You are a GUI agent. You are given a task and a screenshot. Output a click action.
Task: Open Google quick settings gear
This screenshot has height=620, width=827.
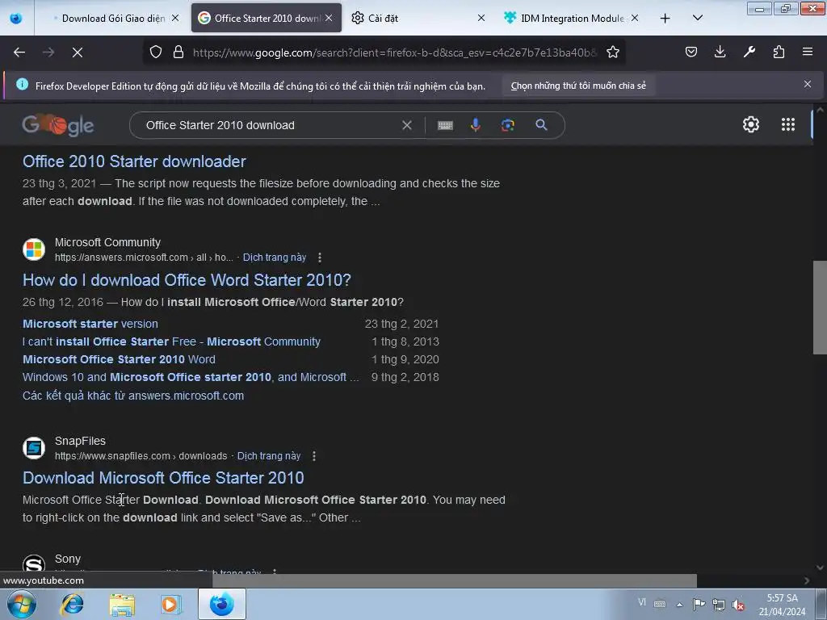[750, 124]
